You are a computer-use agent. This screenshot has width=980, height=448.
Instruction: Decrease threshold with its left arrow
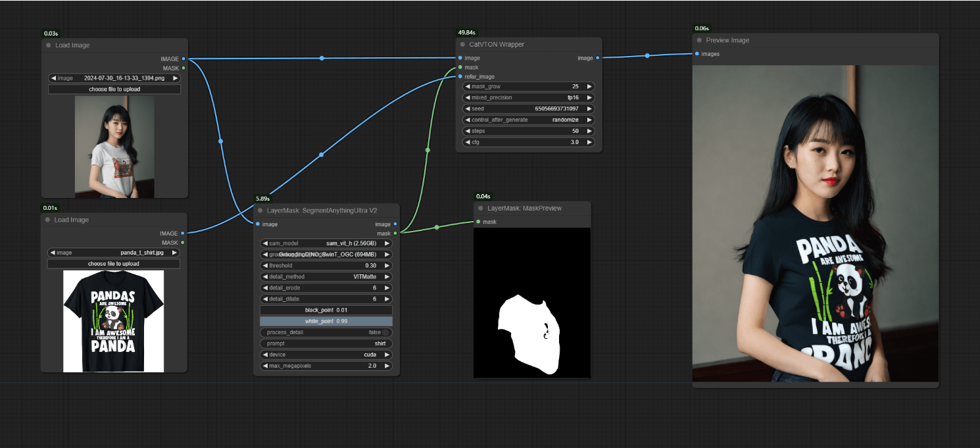[265, 266]
